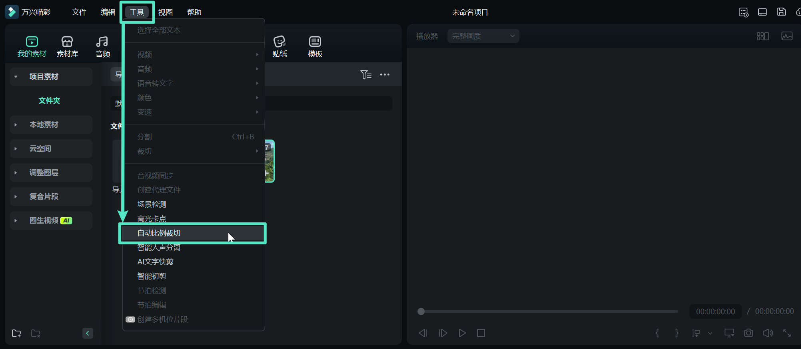Open the 图生视频 AI section
The width and height of the screenshot is (801, 349).
pos(16,220)
